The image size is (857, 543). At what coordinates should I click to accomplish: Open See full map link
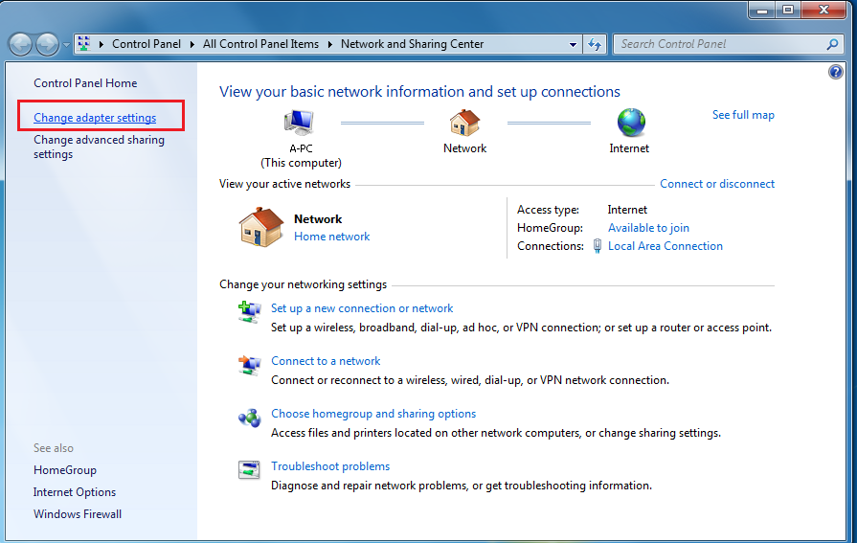[x=743, y=115]
